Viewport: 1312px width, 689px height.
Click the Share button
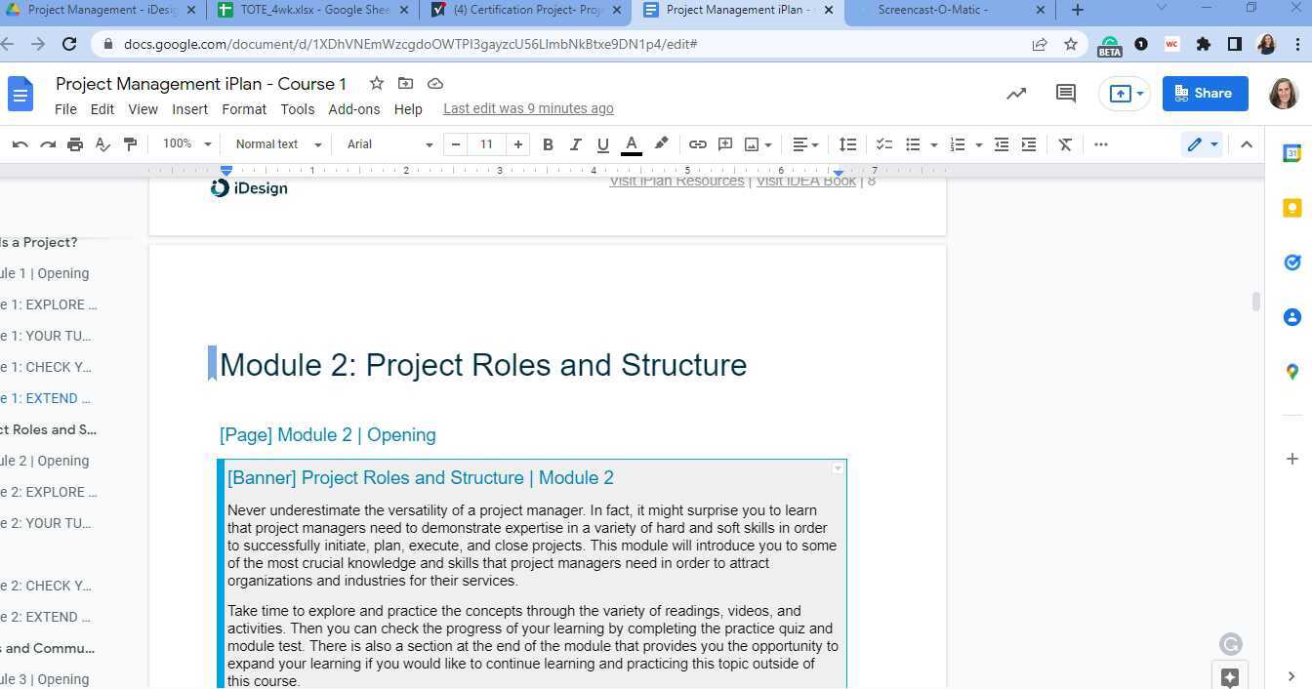(1205, 93)
